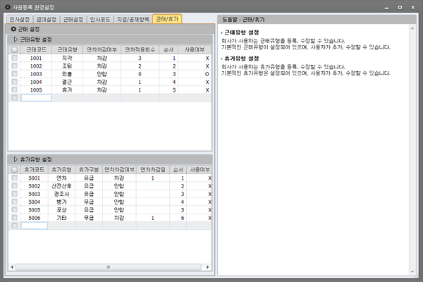The height and width of the screenshot is (282, 423).
Task: Check the row 5001 연차 checkbox
Action: tap(15, 178)
